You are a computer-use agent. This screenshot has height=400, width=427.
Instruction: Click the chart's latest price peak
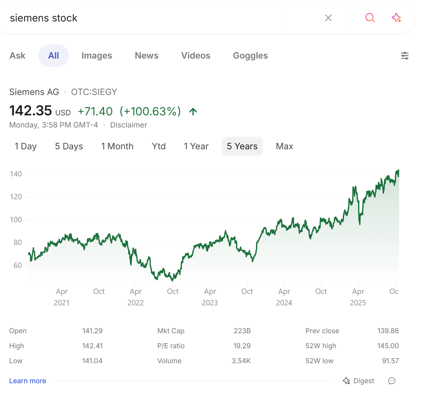tap(398, 171)
